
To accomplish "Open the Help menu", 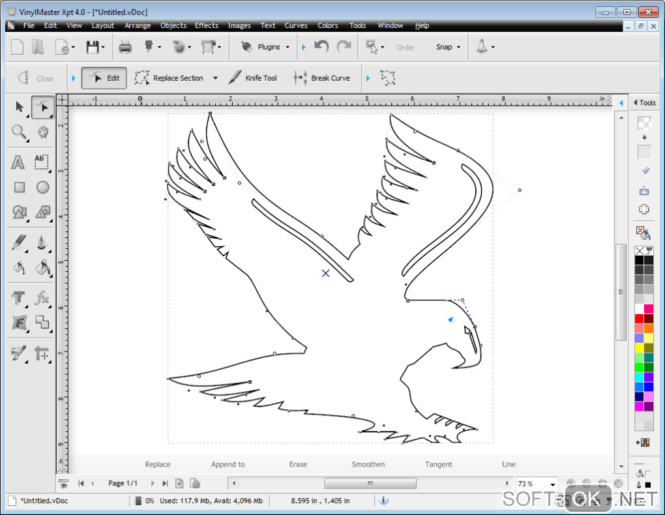I will pos(422,25).
